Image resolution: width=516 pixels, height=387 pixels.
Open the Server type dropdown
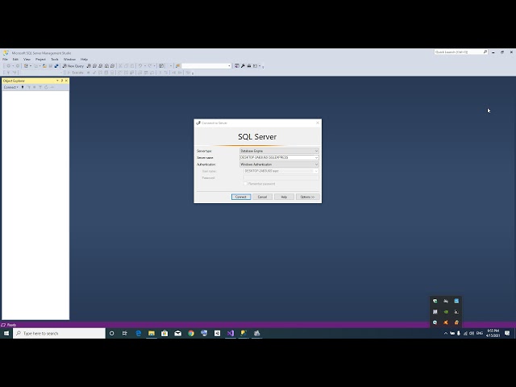click(x=279, y=151)
